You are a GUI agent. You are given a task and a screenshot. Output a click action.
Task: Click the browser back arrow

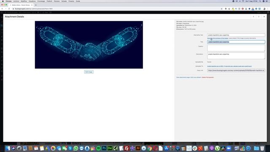[2, 9]
